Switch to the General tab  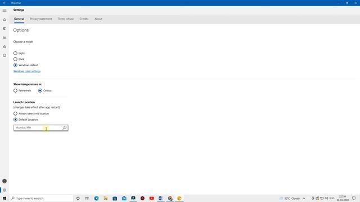pos(19,19)
